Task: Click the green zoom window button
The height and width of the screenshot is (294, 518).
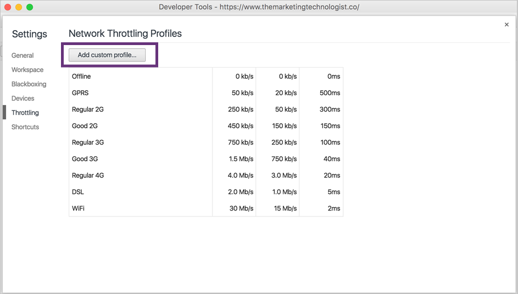Action: [x=30, y=7]
